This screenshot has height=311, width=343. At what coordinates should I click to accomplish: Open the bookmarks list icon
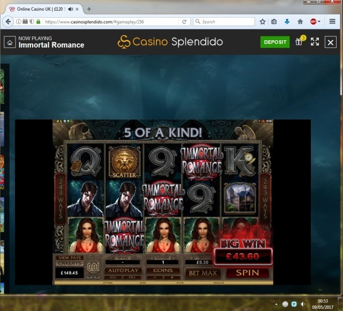point(274,21)
